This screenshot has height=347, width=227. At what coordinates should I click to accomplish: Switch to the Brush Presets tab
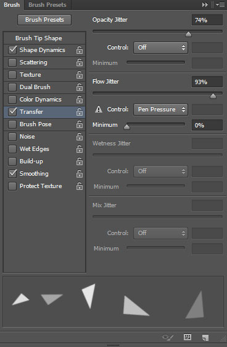[x=47, y=5]
